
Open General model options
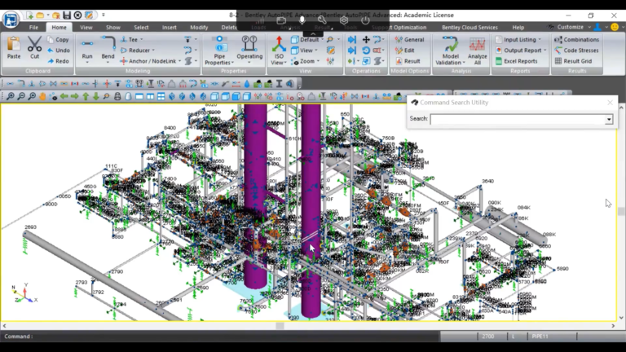410,39
